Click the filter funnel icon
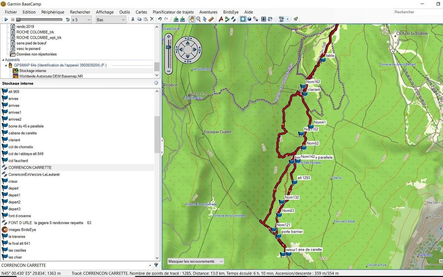443x277 pixels. pos(156,265)
